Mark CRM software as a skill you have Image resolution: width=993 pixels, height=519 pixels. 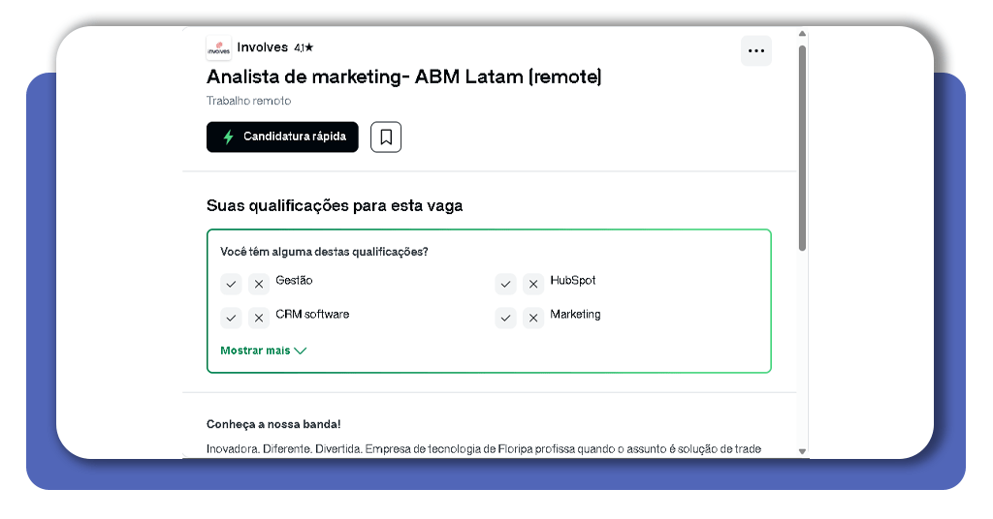point(231,318)
